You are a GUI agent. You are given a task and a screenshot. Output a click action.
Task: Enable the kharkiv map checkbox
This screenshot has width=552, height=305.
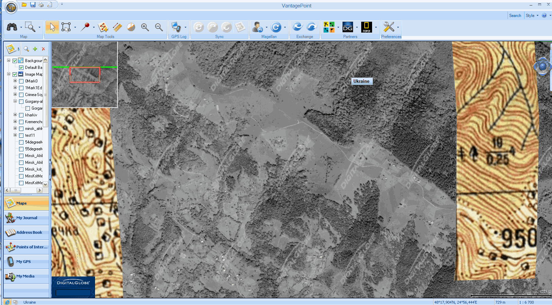point(21,115)
